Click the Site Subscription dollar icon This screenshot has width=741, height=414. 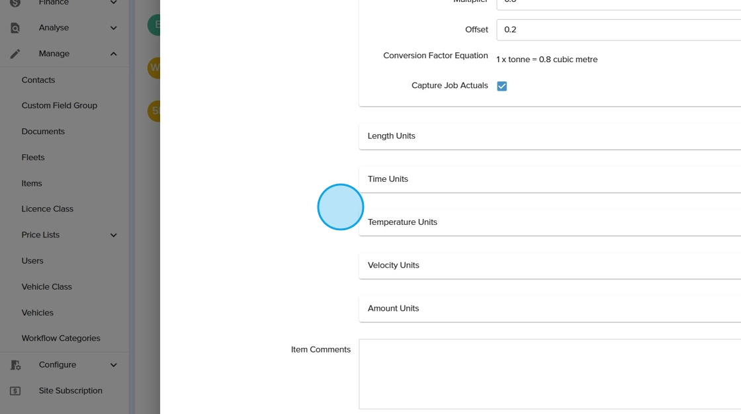point(15,391)
